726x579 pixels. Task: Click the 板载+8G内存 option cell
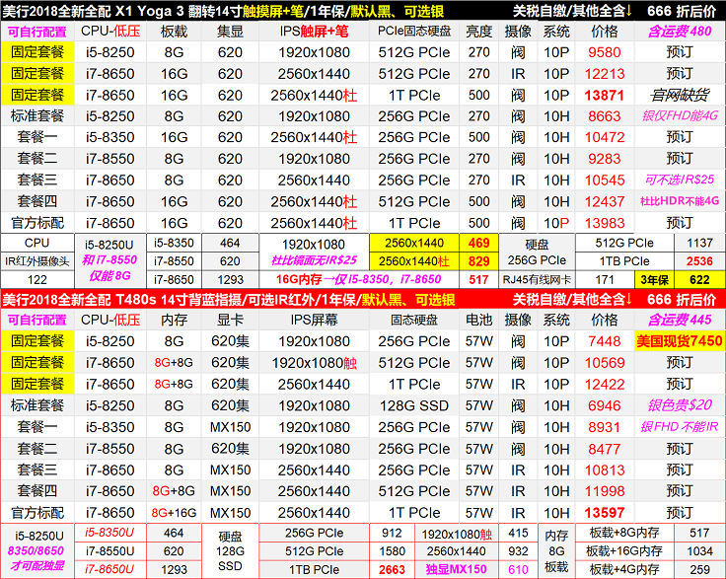[x=624, y=533]
